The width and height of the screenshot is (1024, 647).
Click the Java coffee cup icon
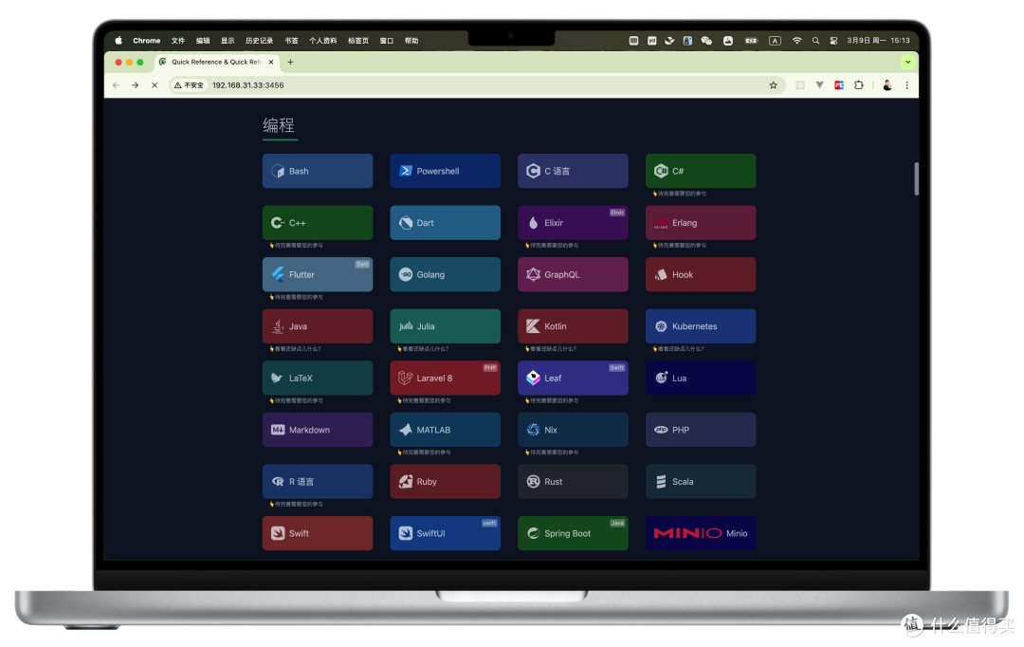point(278,326)
